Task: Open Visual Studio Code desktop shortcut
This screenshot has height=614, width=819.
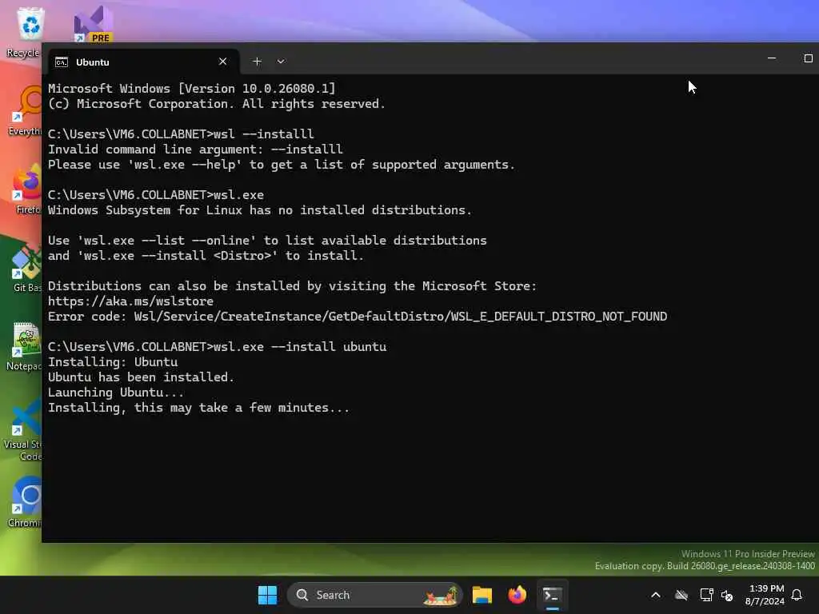Action: pyautogui.click(x=23, y=429)
